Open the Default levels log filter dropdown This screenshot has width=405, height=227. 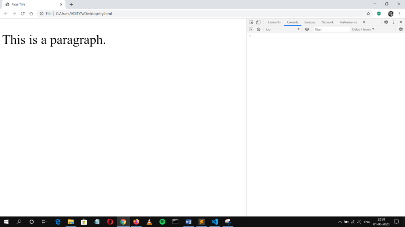[363, 30]
